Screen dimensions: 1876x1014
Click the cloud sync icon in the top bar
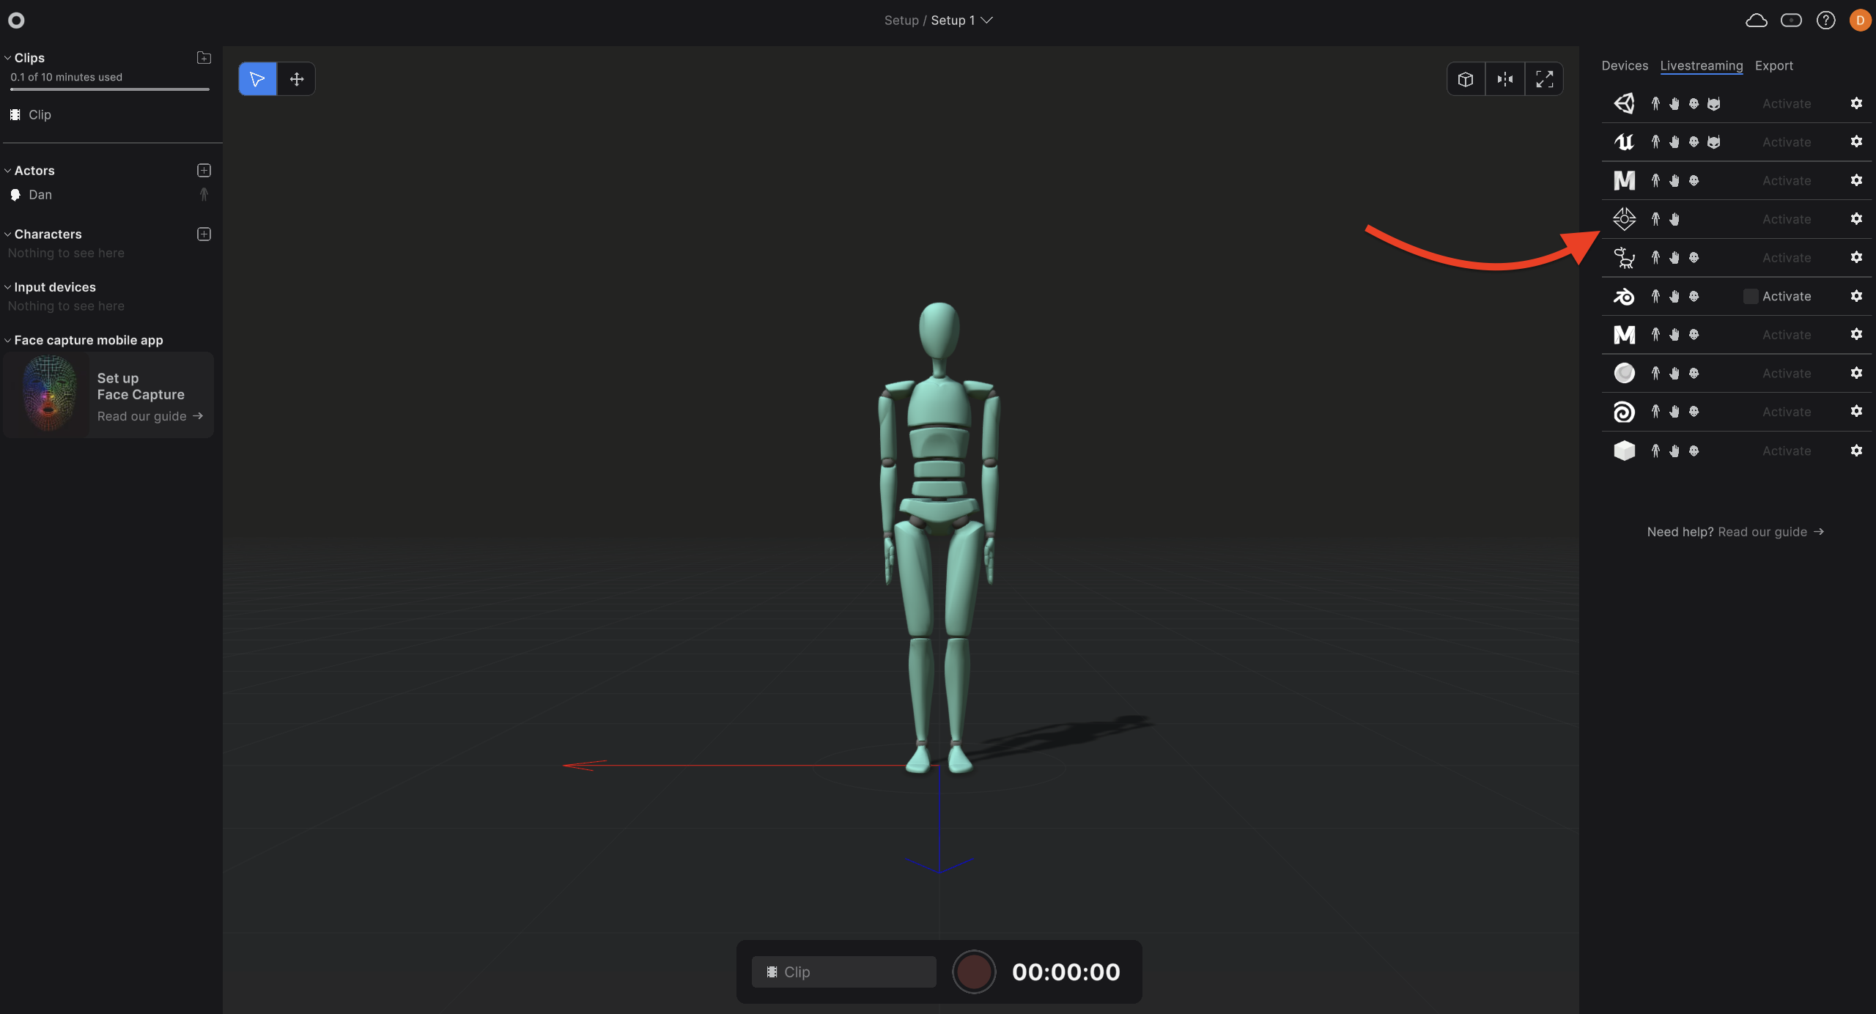point(1757,21)
